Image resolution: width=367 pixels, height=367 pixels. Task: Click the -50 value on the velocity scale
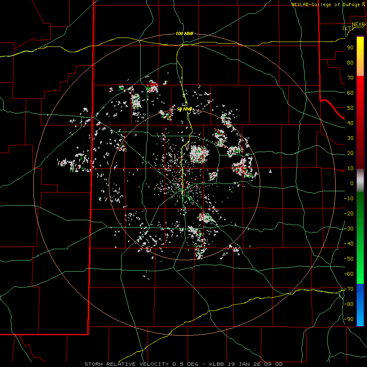(349, 259)
